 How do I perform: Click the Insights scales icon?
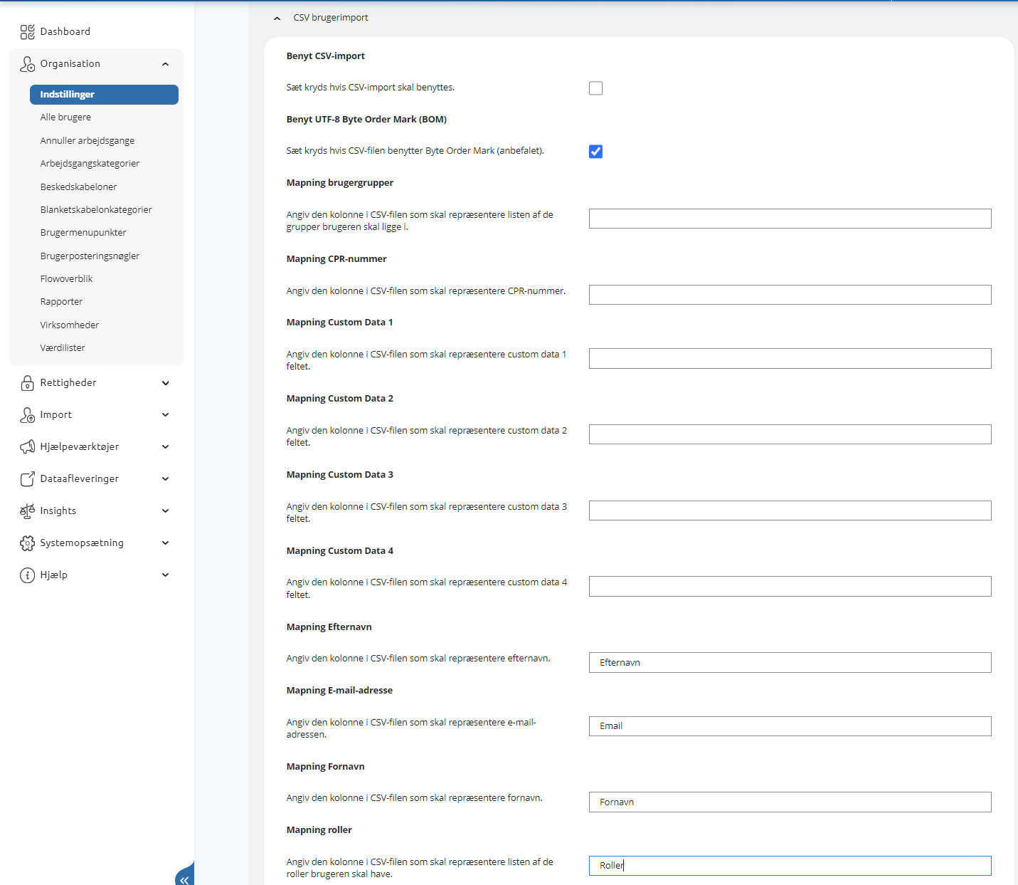point(27,511)
